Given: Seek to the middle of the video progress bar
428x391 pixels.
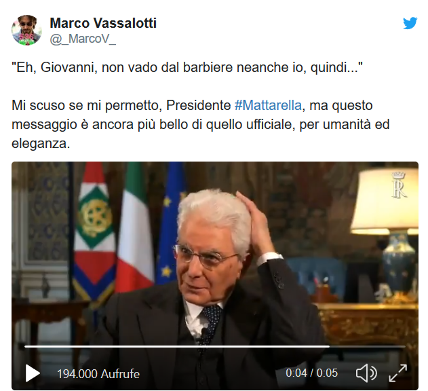Looking at the screenshot, I should tap(215, 346).
